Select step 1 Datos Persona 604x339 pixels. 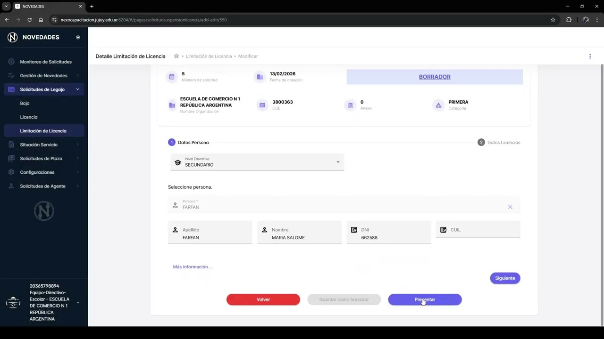[x=188, y=142]
